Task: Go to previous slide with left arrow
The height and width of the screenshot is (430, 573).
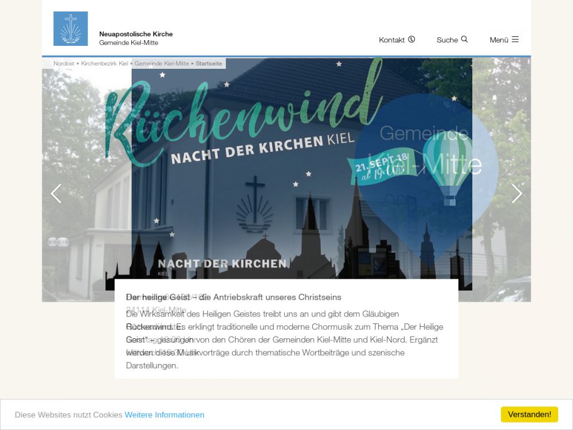Action: click(x=56, y=194)
